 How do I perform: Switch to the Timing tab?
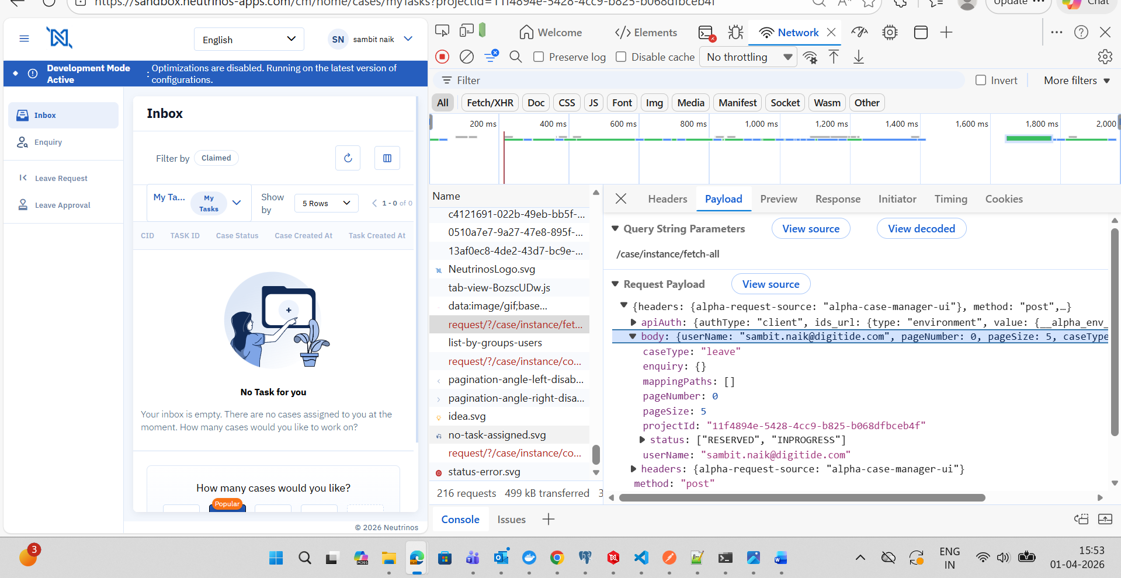pos(950,199)
